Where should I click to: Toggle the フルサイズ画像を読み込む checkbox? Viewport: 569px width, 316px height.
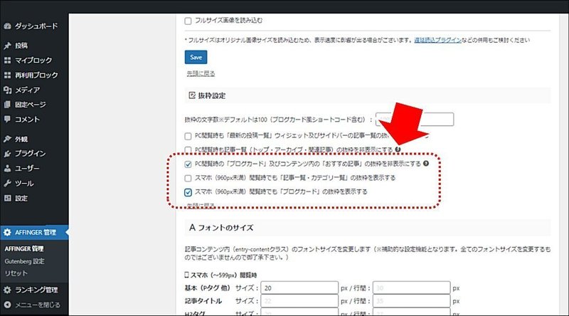coord(188,21)
